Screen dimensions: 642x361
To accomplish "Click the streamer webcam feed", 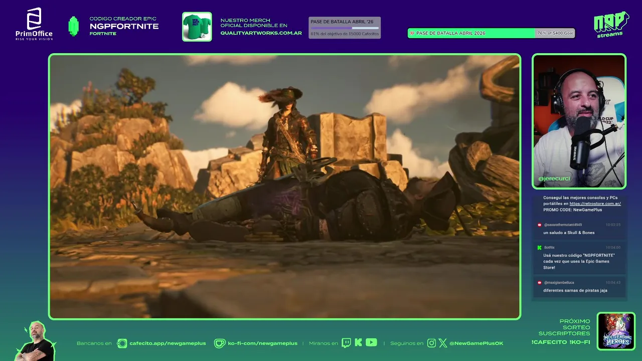I will tap(579, 121).
